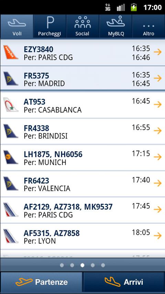This screenshot has width=165, height=294.
Task: Tap the easyJet tail logo for EZY3840
Action: tap(11, 52)
